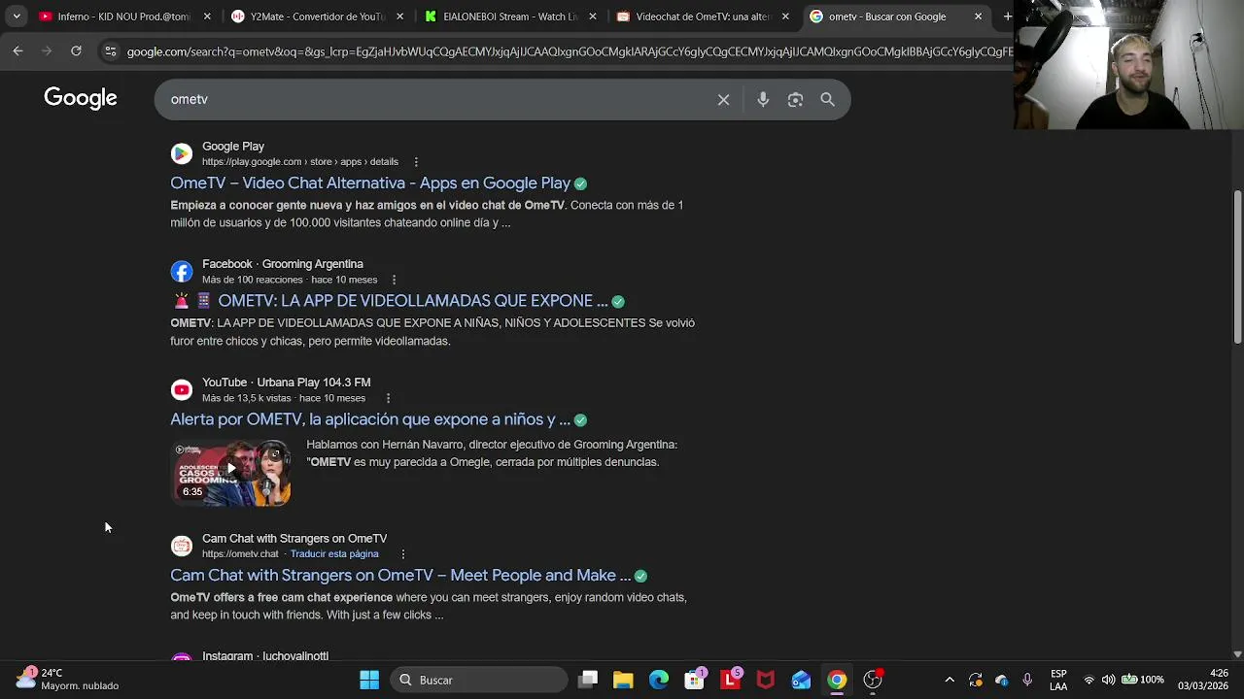Switch to EIALONEBOI Stream tab
The width and height of the screenshot is (1244, 699).
(510, 17)
